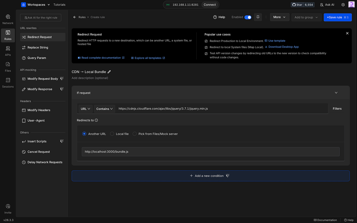Screen dimensions: 357x223
Task: Click the redirect destination URL field
Action: point(211,152)
